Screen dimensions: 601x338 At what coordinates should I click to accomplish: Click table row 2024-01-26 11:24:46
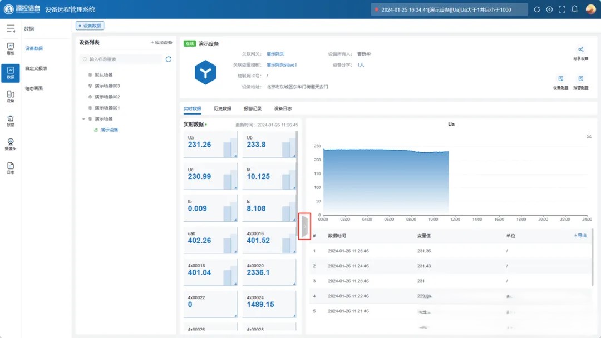tap(450, 266)
